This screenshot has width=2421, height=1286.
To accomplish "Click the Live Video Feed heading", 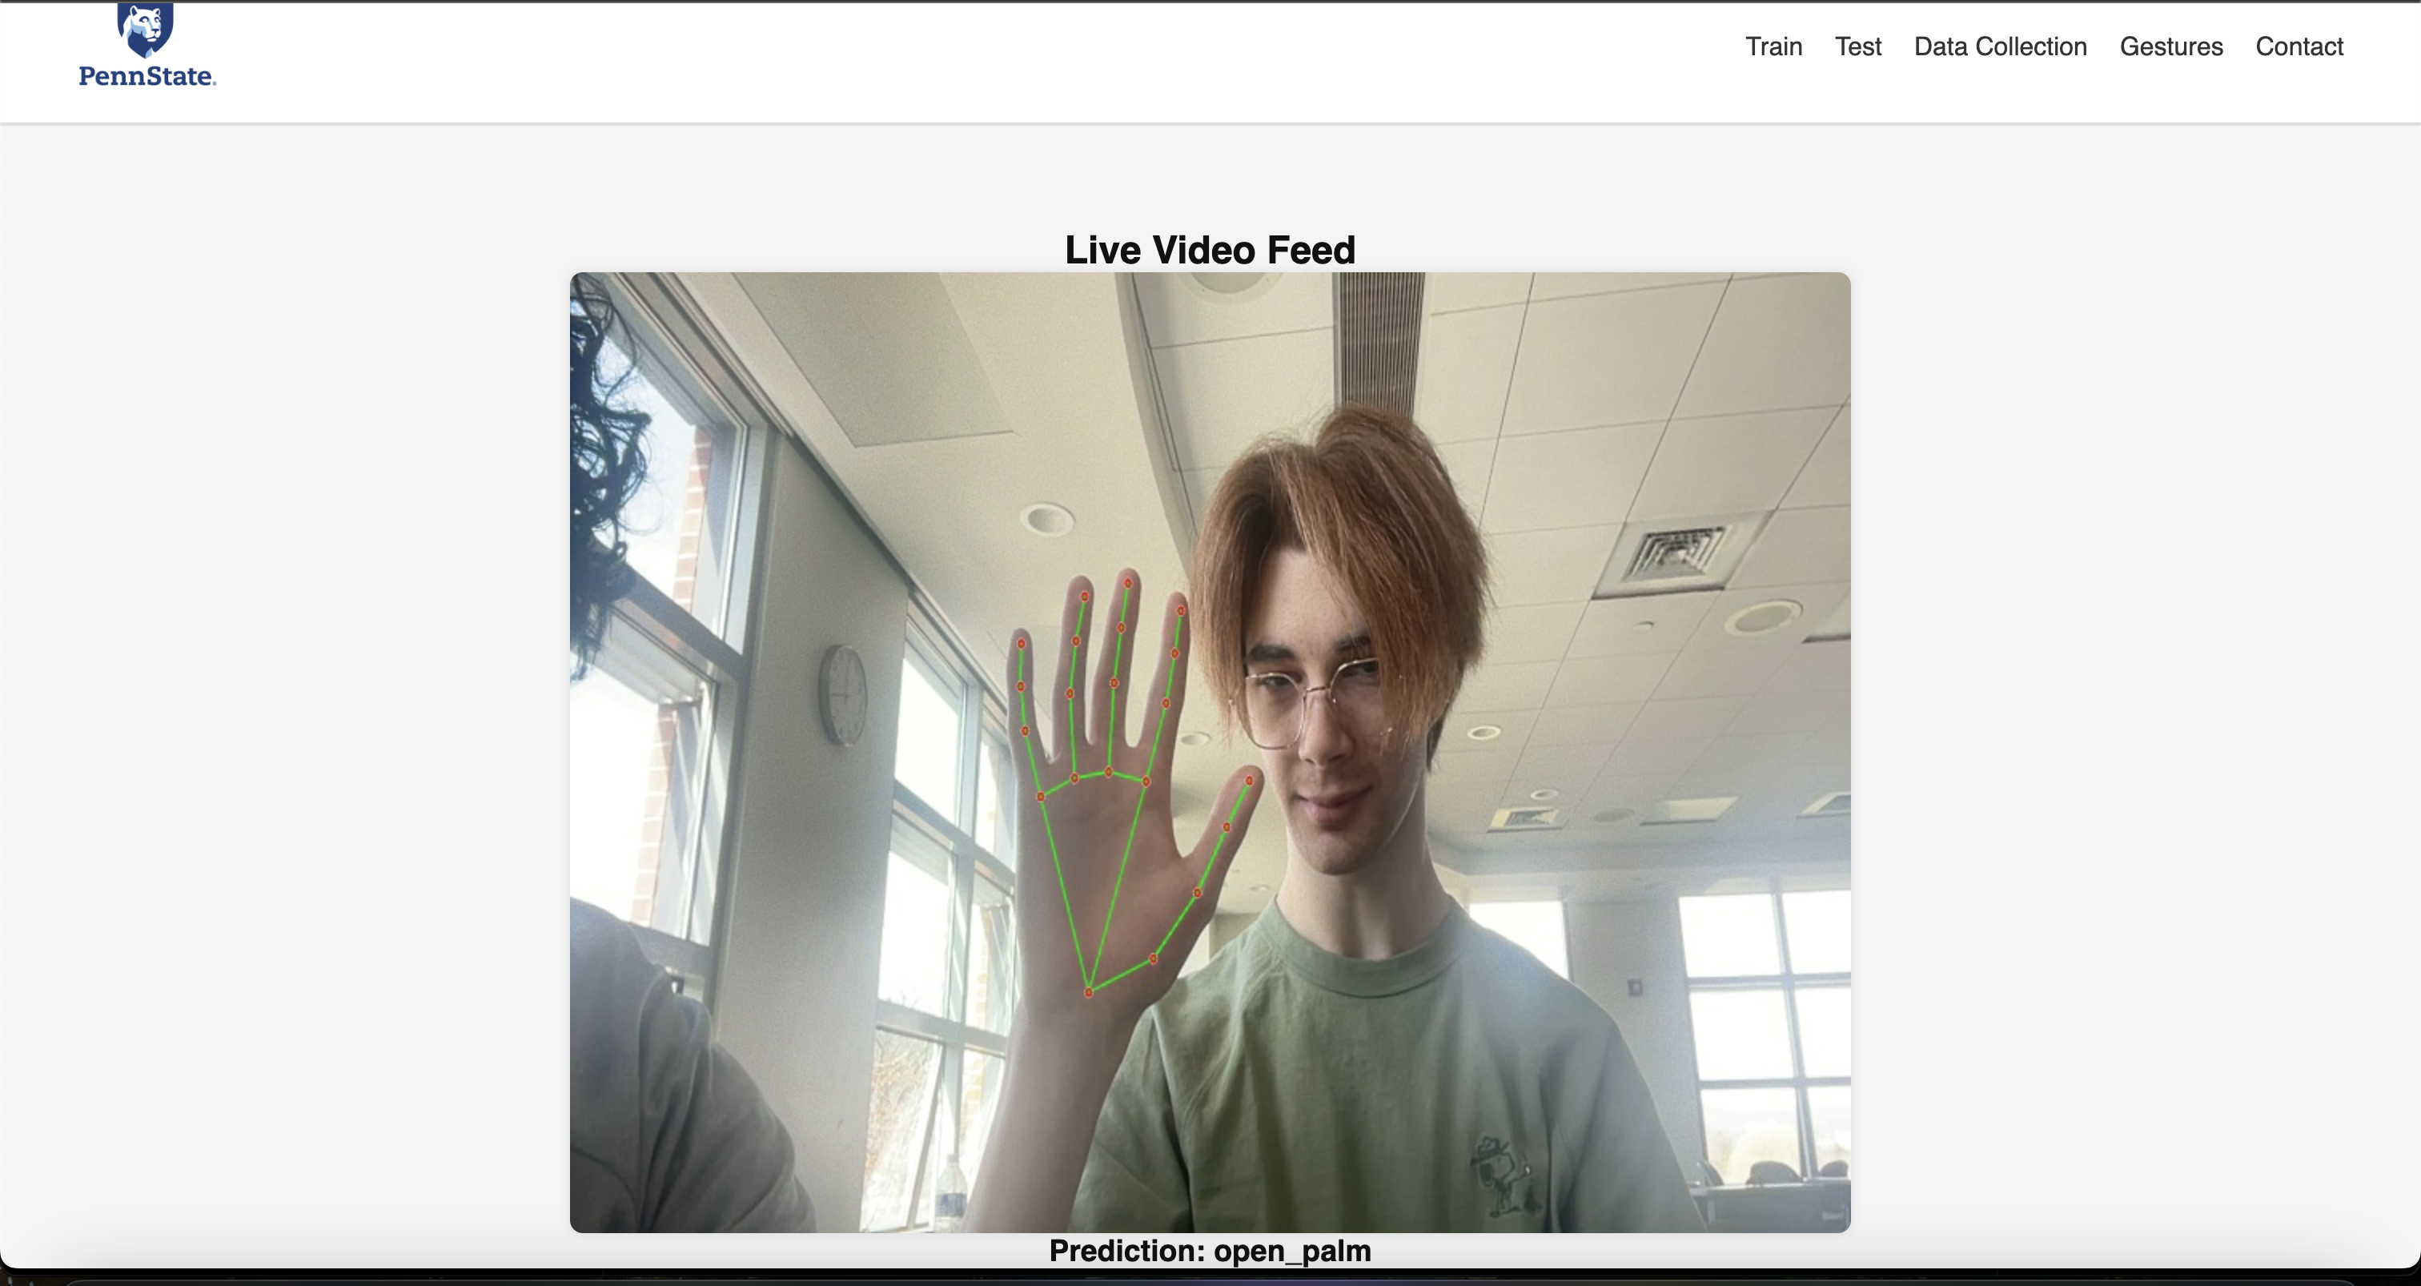I will pyautogui.click(x=1210, y=250).
